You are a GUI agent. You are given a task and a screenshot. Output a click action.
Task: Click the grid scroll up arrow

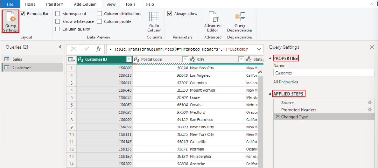[x=260, y=72]
